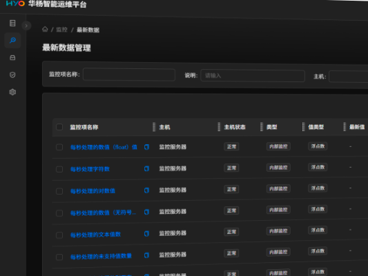Check the row 每秒处理的数值（float）值
368x276 pixels.
59,147
